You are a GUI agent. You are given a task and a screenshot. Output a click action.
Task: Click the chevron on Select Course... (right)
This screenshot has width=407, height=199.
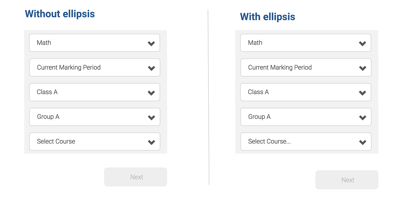point(363,141)
